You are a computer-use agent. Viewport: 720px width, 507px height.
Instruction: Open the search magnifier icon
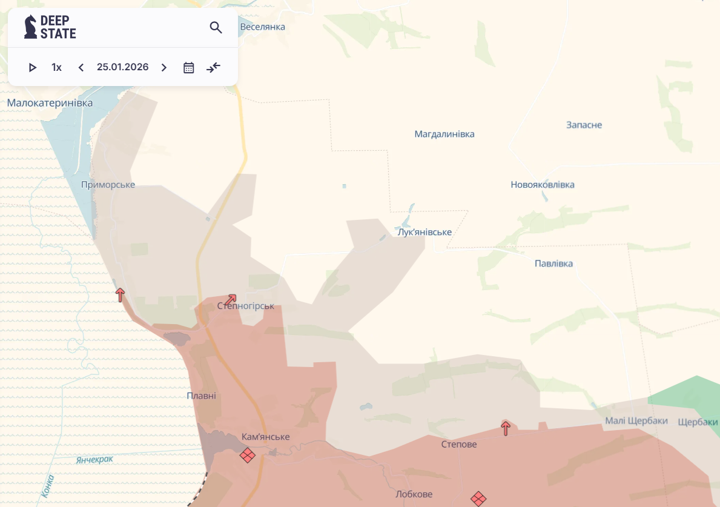point(216,27)
